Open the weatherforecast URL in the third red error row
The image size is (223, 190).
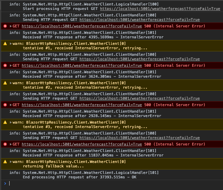point(82,105)
